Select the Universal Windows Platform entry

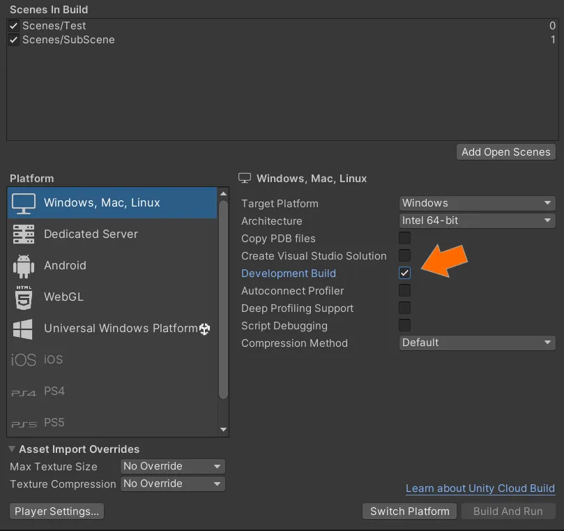[112, 329]
